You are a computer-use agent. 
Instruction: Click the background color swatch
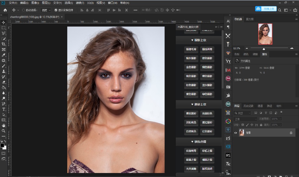5,148
